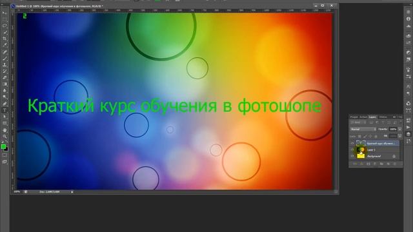Select the Rectangular Marquee tool
This screenshot has height=232, width=413.
pos(5,19)
